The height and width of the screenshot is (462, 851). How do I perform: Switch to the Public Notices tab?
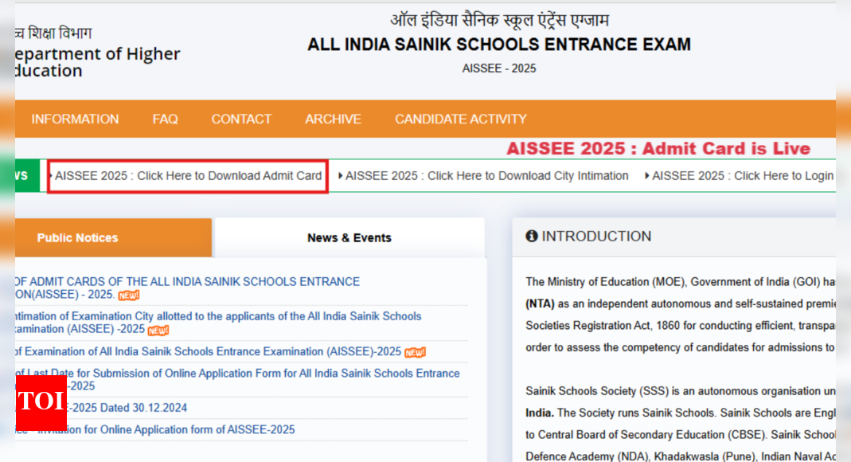pos(113,238)
